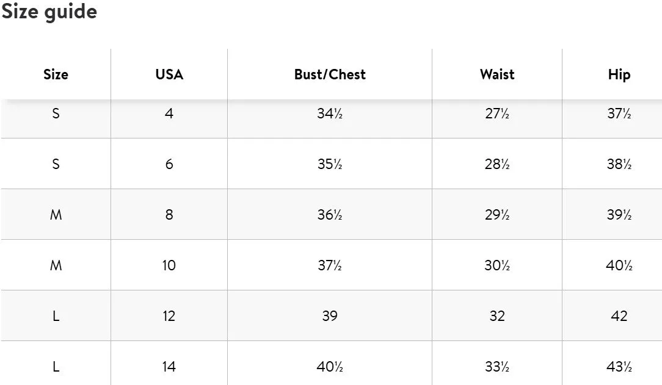This screenshot has height=385, width=662.
Task: Click waist value 30½ cell
Action: click(497, 265)
